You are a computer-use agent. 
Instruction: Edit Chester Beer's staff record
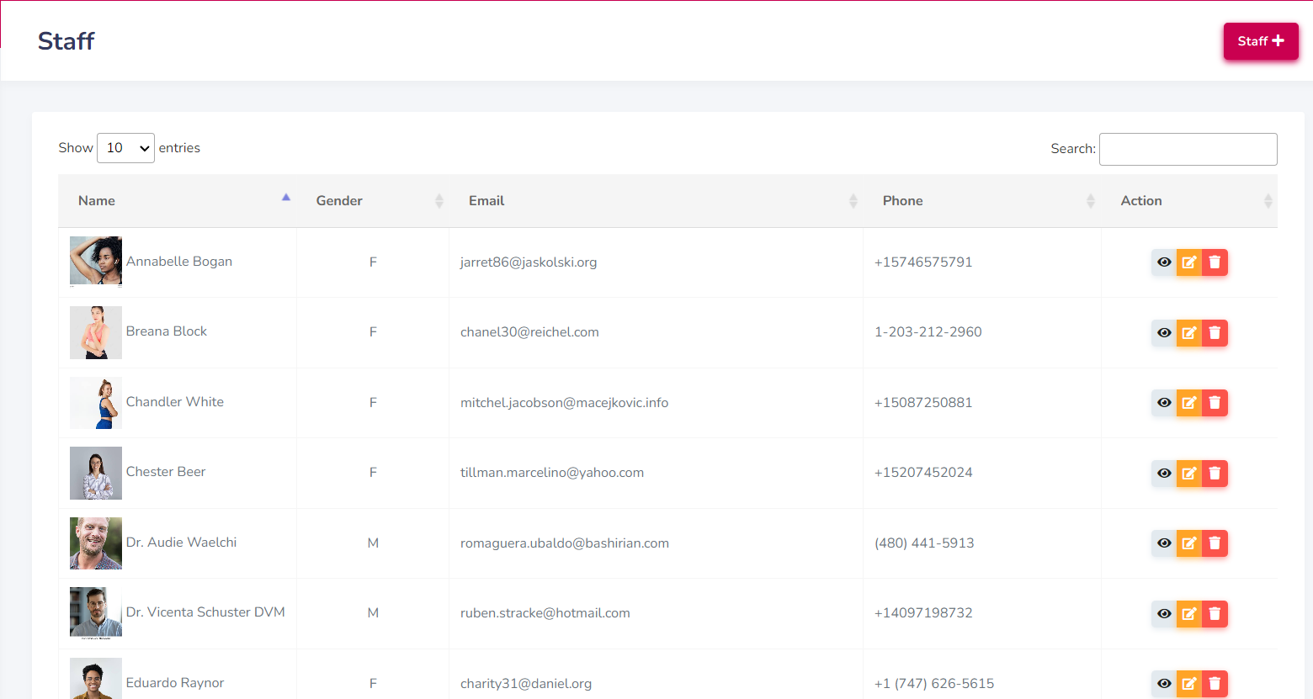coord(1189,474)
